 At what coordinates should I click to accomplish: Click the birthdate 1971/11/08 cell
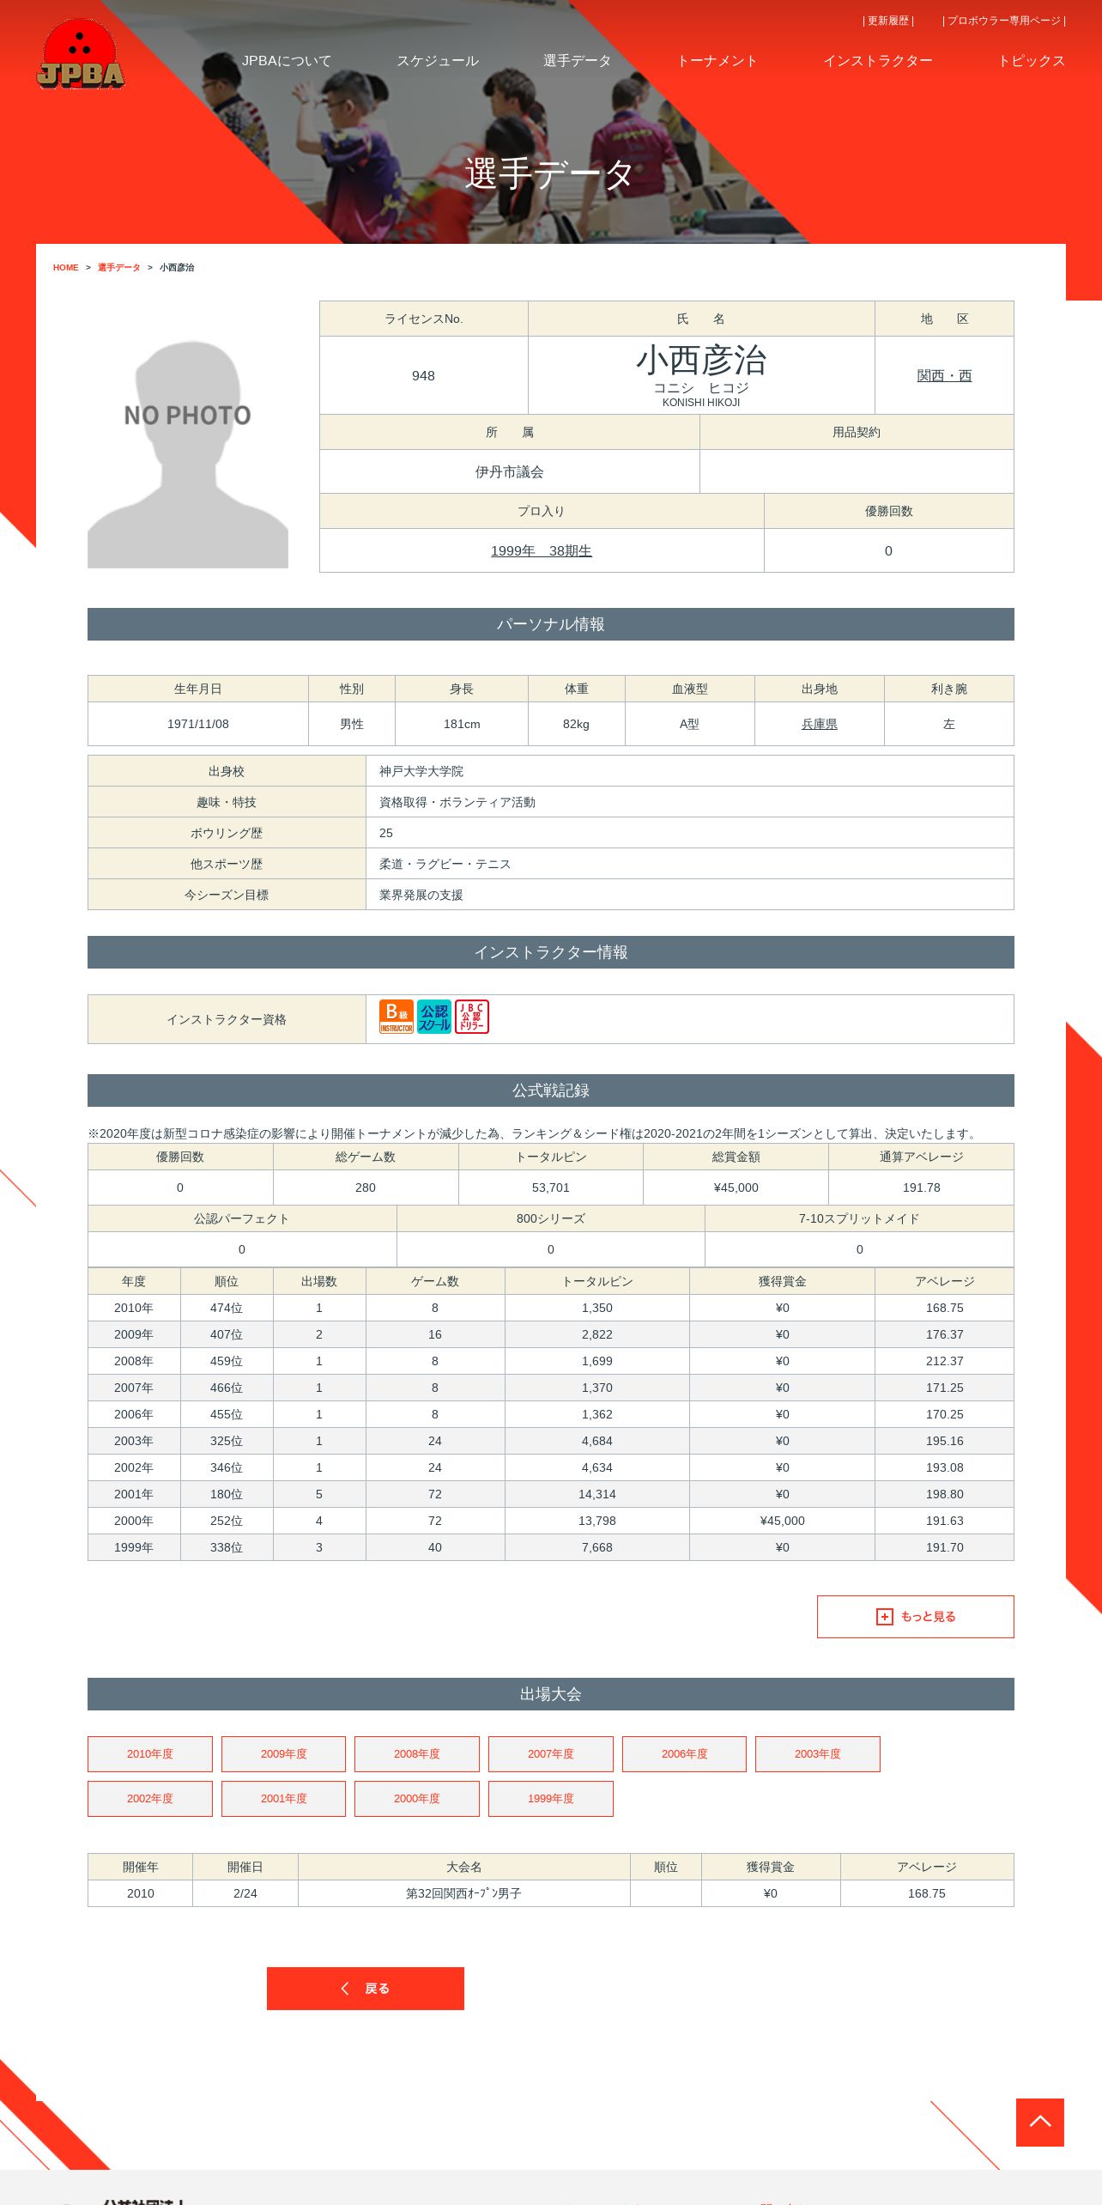(x=198, y=724)
